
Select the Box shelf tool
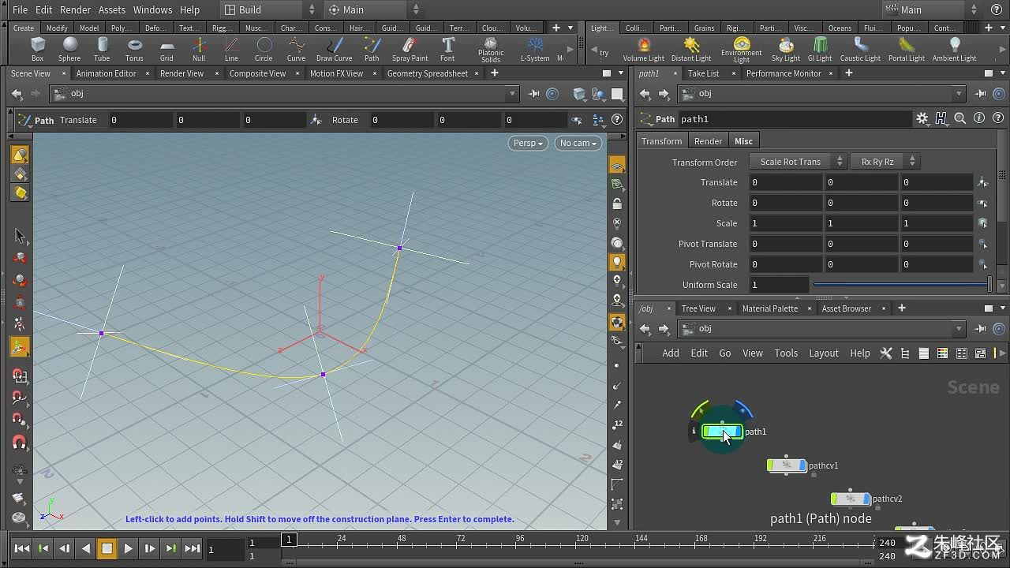(x=37, y=50)
